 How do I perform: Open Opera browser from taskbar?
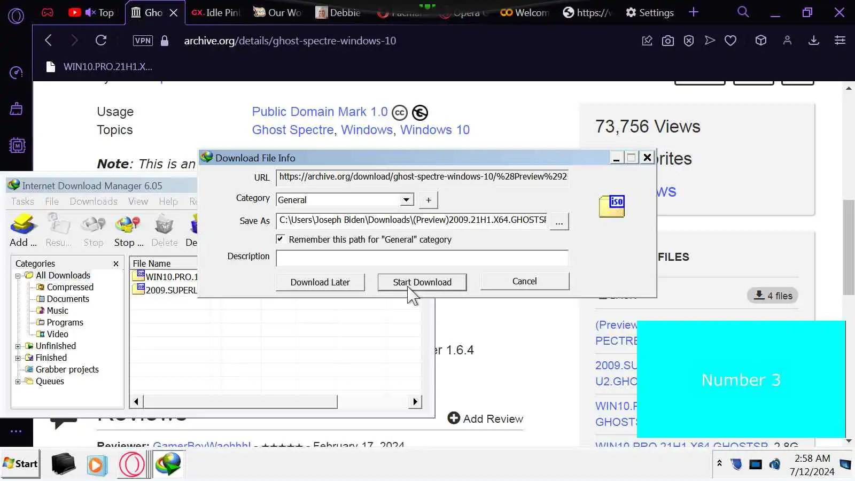pyautogui.click(x=131, y=464)
